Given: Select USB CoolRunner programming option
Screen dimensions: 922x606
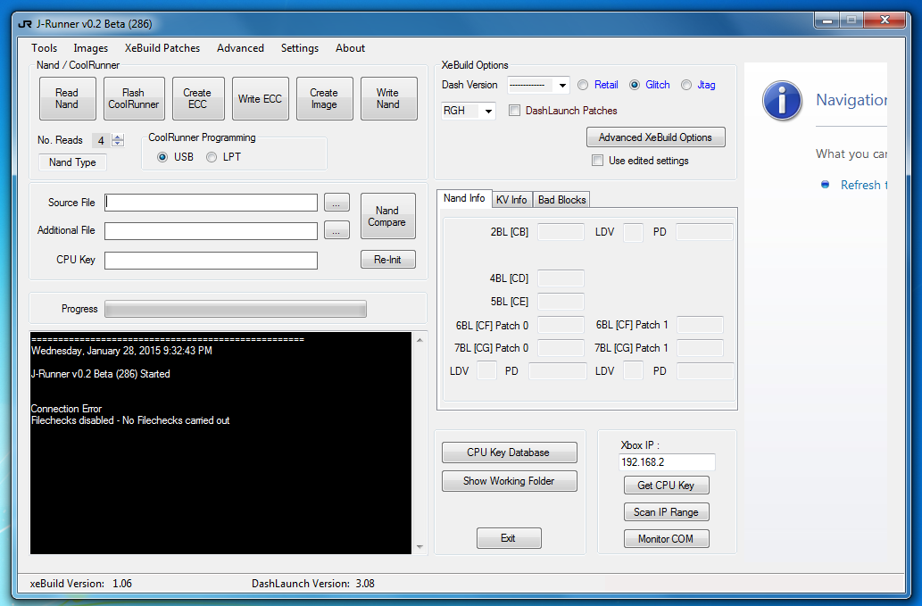Looking at the screenshot, I should (x=162, y=157).
